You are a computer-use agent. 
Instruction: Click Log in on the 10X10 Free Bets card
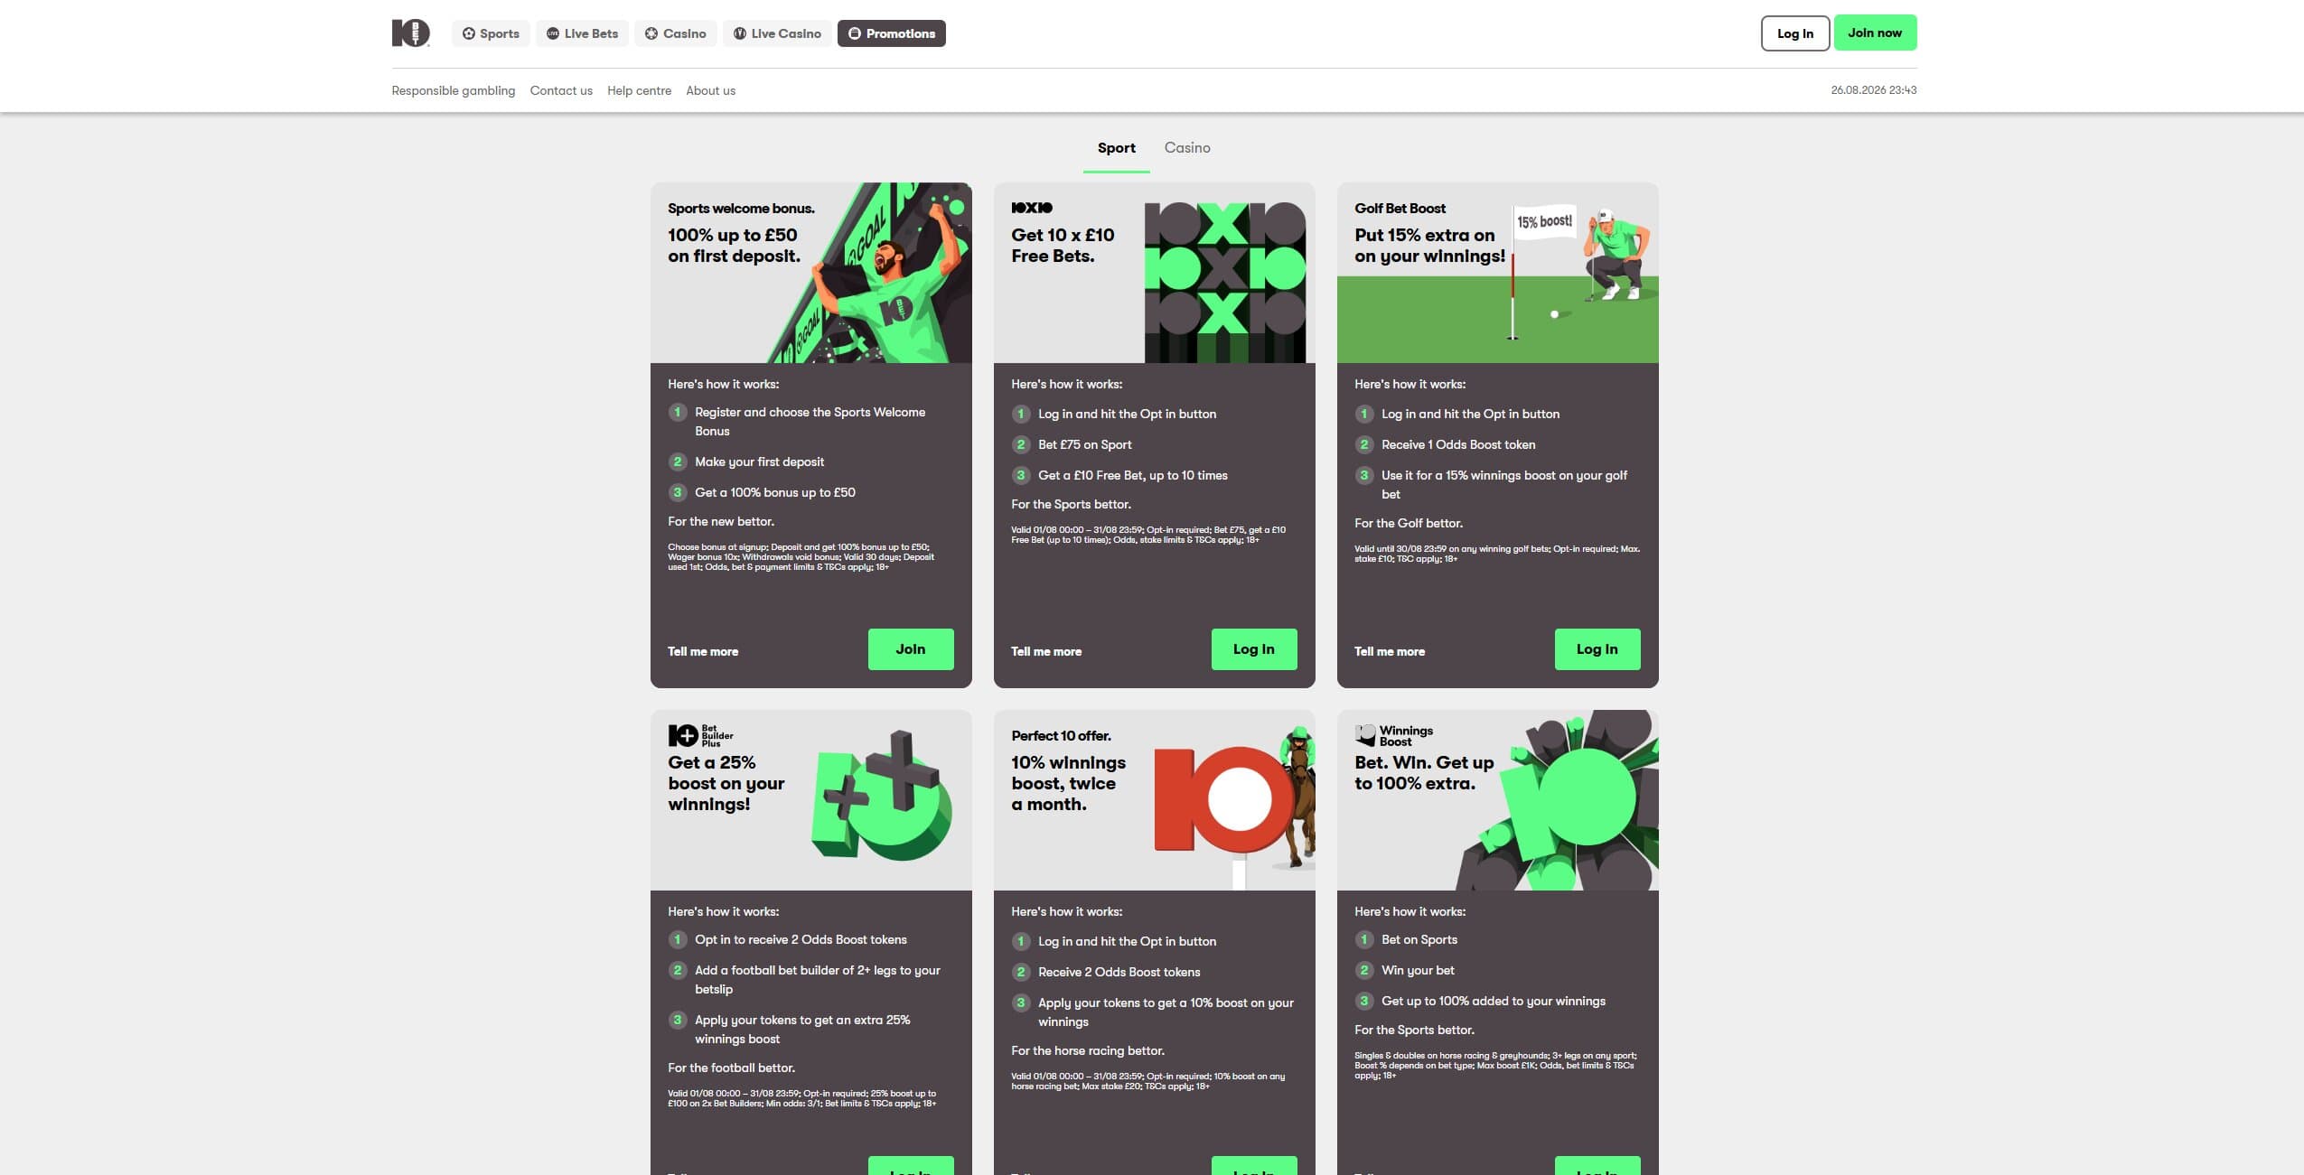(x=1254, y=649)
